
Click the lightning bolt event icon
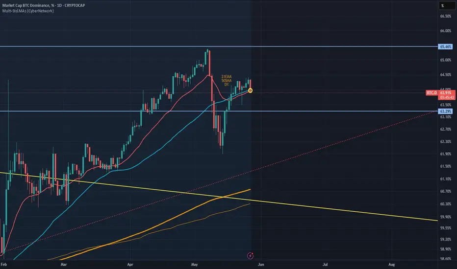pos(251,256)
